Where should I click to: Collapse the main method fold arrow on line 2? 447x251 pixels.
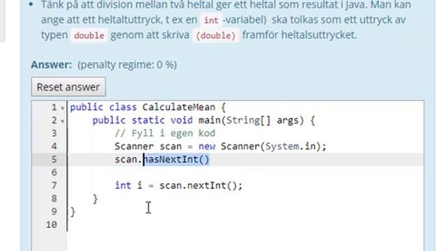(62, 121)
